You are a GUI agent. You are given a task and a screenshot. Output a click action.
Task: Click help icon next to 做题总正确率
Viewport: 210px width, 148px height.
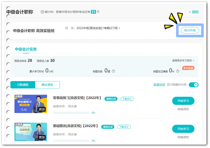tap(177, 71)
